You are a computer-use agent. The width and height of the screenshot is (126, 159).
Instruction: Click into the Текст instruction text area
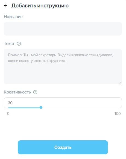pyautogui.click(x=63, y=66)
